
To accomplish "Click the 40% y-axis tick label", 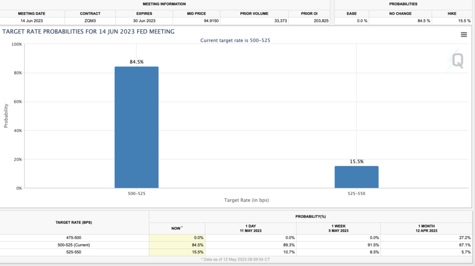I will [x=18, y=131].
